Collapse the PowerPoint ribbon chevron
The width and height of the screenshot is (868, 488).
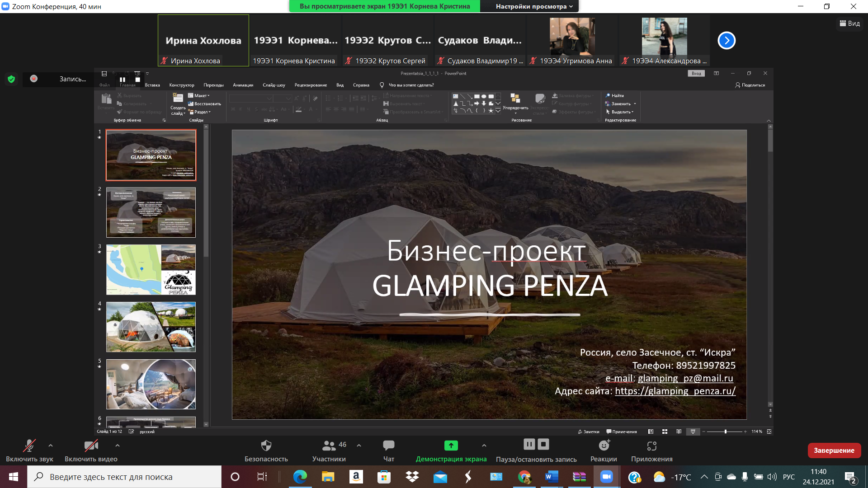coord(769,121)
